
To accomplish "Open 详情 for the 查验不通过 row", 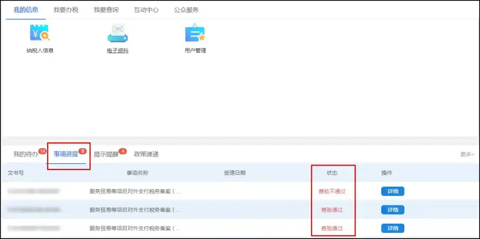I will pyautogui.click(x=392, y=192).
